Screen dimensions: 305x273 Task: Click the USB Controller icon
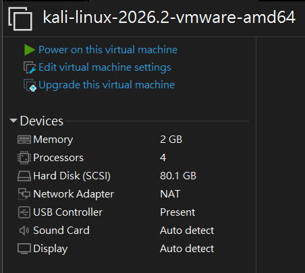24,212
